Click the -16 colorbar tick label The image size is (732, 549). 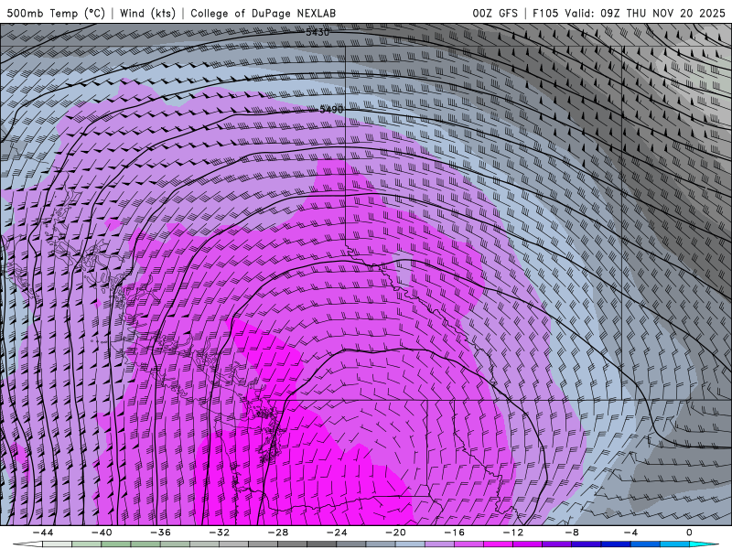click(x=454, y=533)
